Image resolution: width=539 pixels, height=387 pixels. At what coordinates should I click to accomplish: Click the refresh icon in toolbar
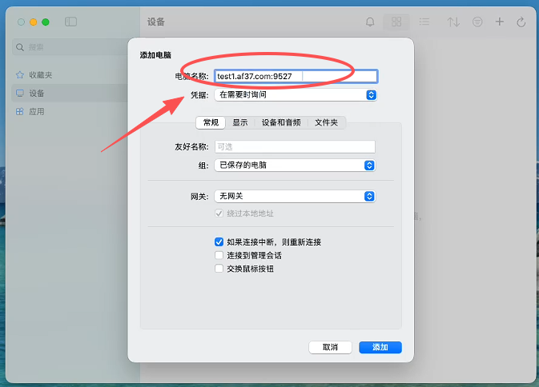[521, 22]
